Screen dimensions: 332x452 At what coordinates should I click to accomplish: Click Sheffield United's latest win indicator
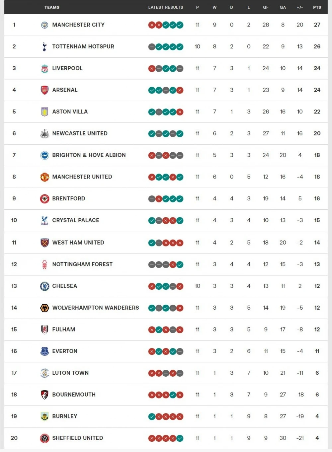[180, 438]
